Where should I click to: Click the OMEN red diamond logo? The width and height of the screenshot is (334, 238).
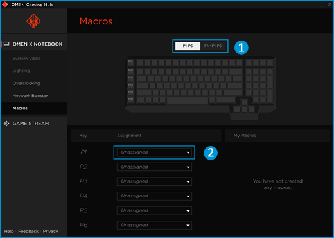[33, 21]
